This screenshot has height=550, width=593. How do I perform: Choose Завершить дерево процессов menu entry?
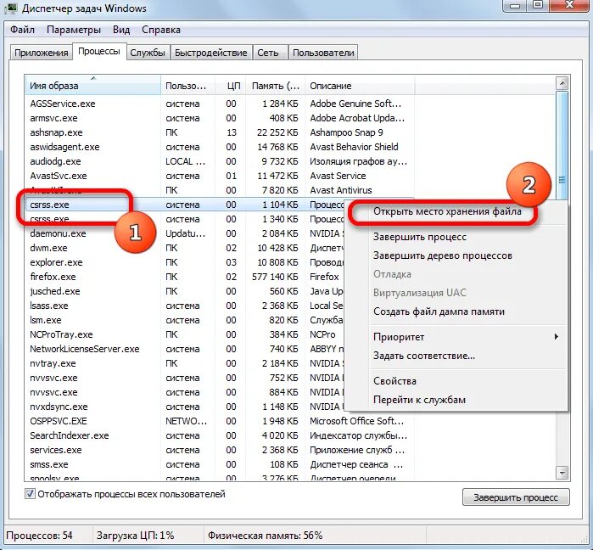pyautogui.click(x=443, y=255)
